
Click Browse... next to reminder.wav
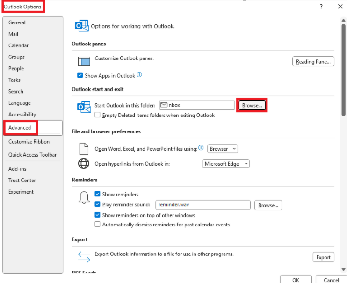[268, 205]
